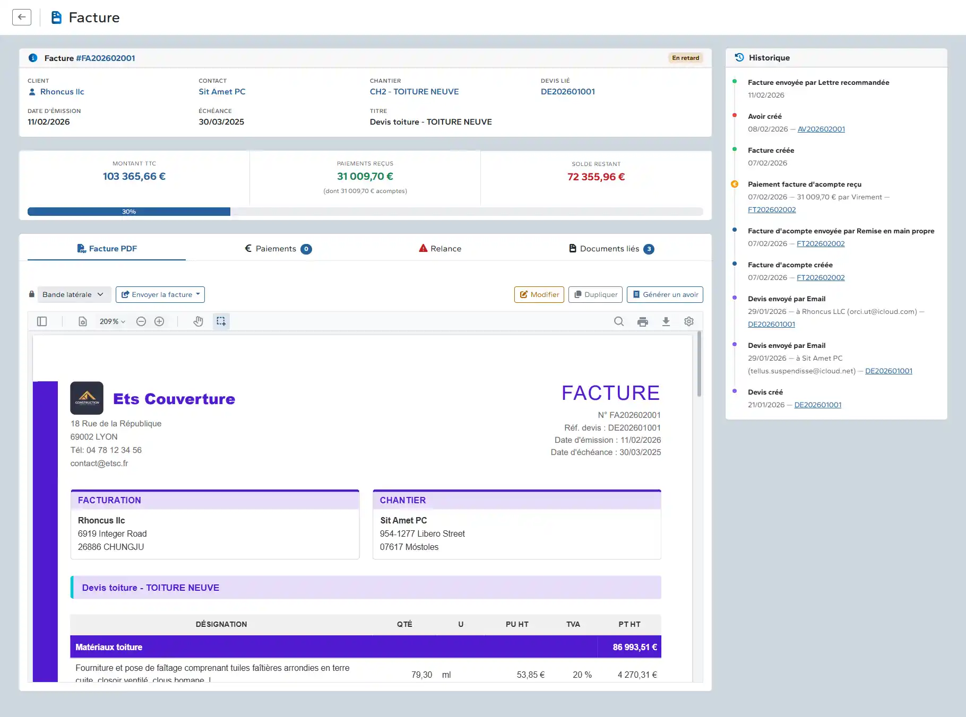The width and height of the screenshot is (966, 717).
Task: Click the back arrow button
Action: 22,17
